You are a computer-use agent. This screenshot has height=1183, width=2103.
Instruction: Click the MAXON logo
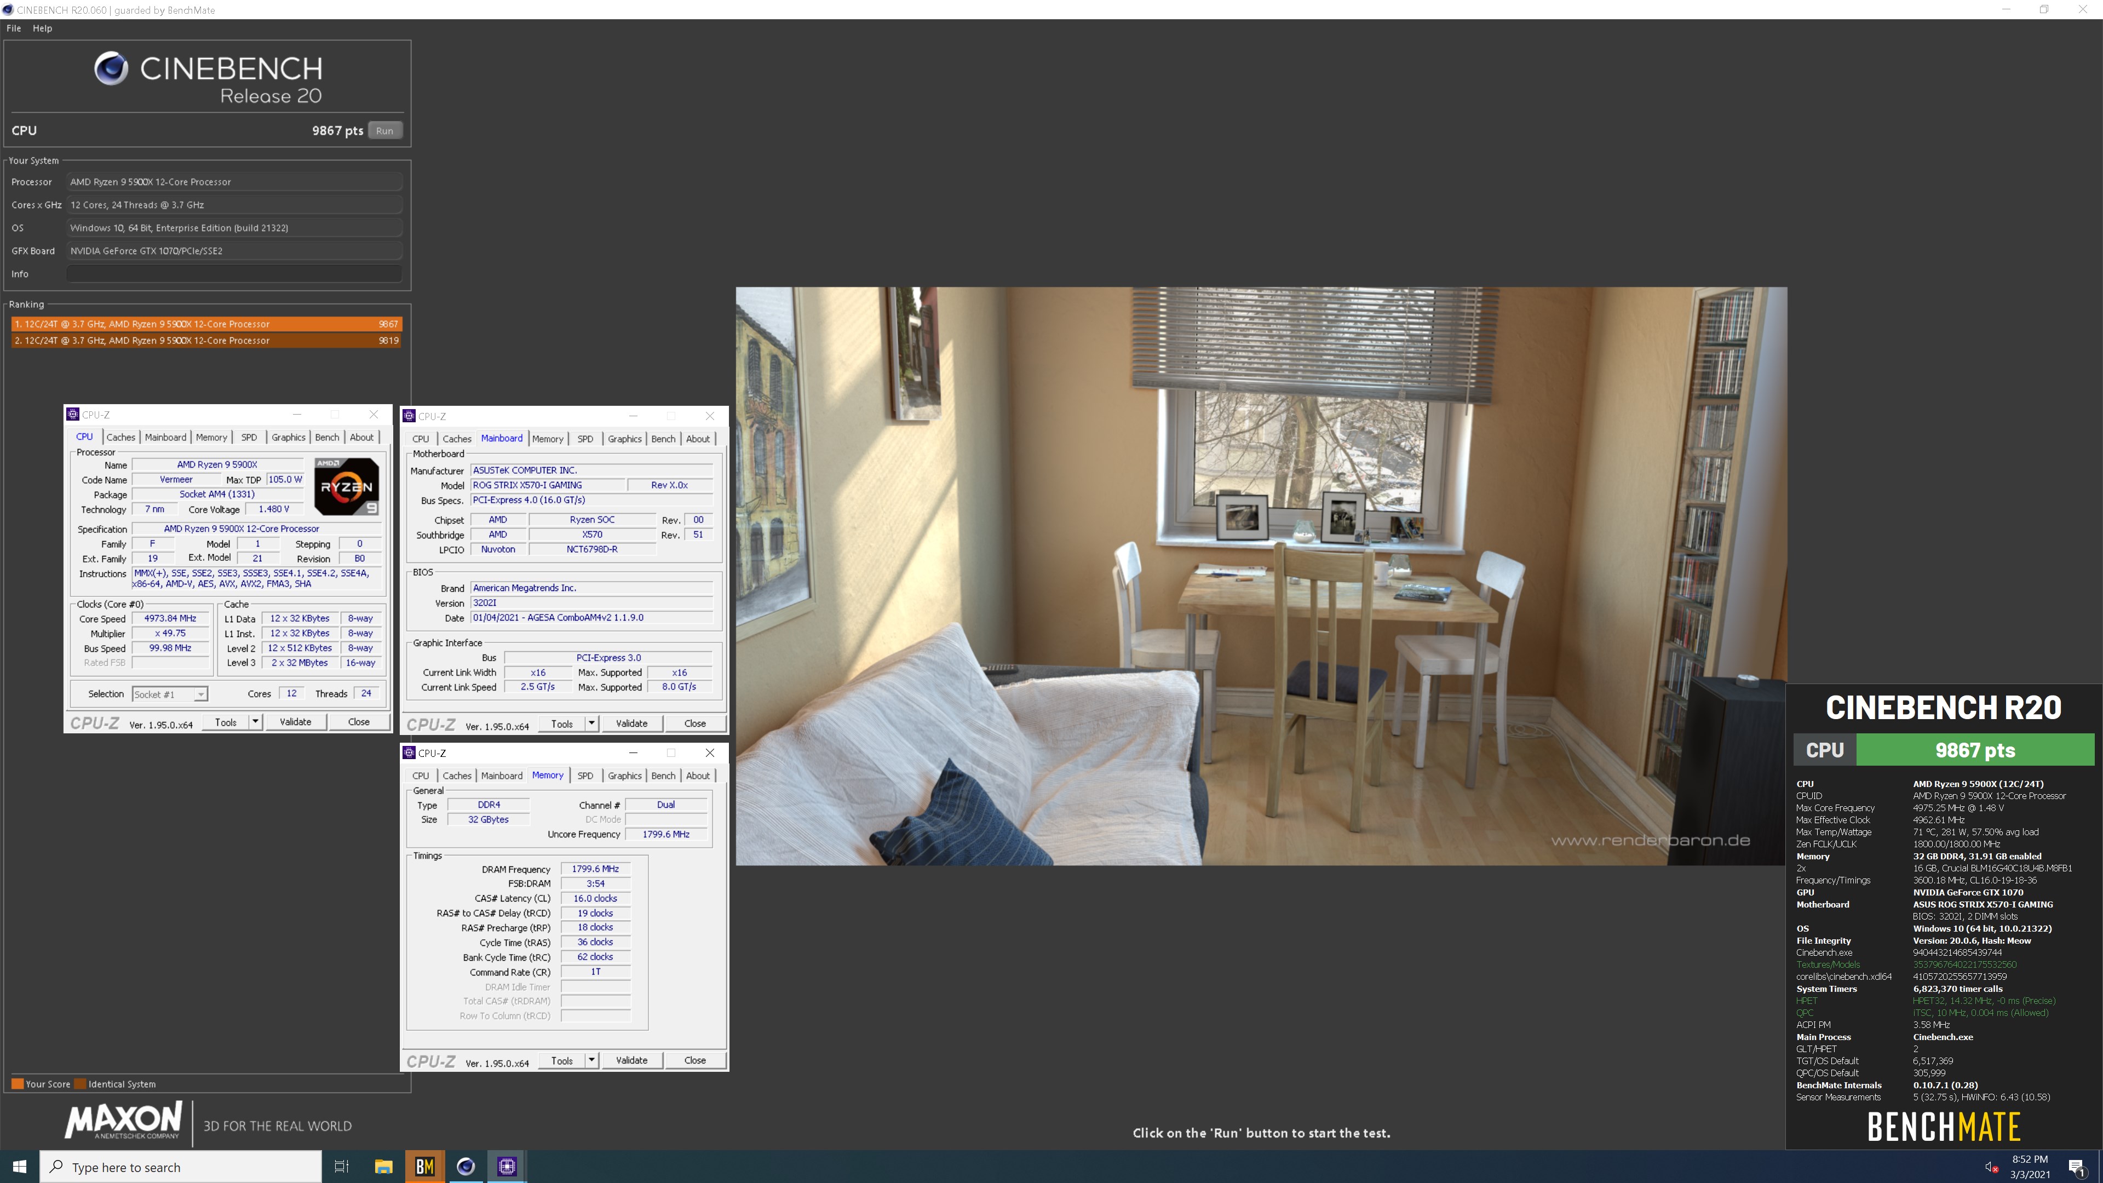point(124,1120)
